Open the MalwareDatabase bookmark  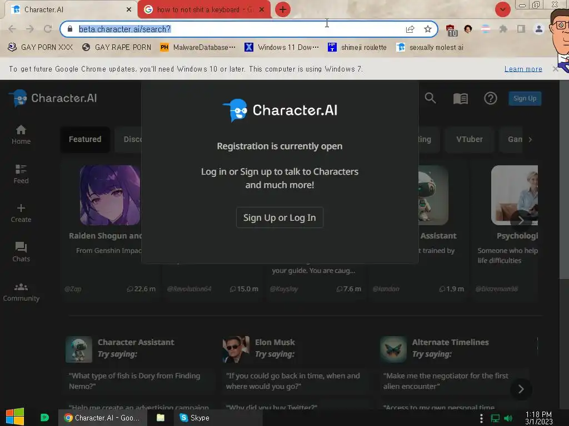(198, 48)
